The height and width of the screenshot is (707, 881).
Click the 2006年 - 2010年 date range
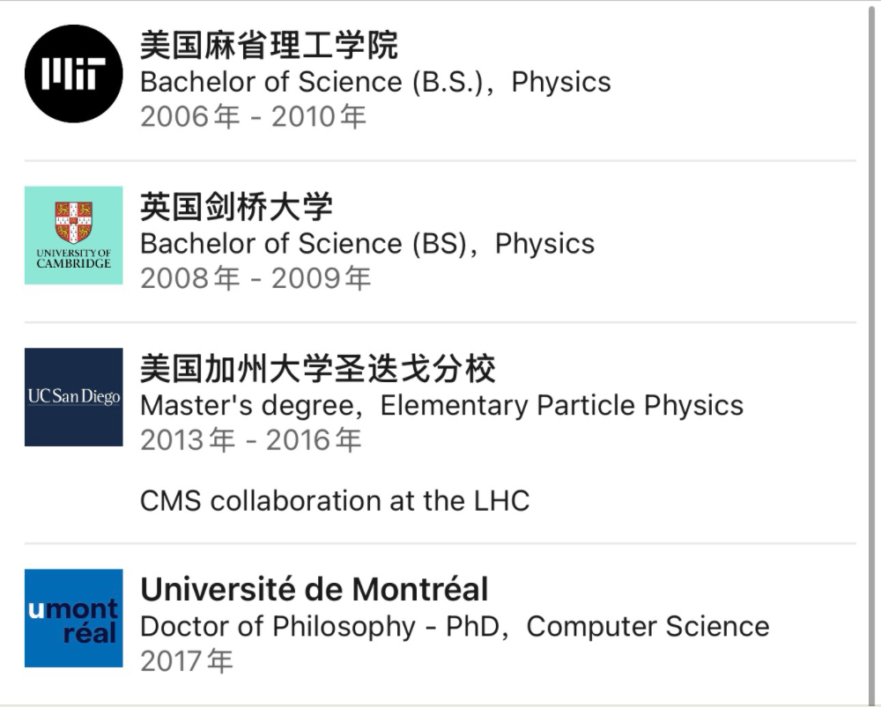tap(253, 116)
